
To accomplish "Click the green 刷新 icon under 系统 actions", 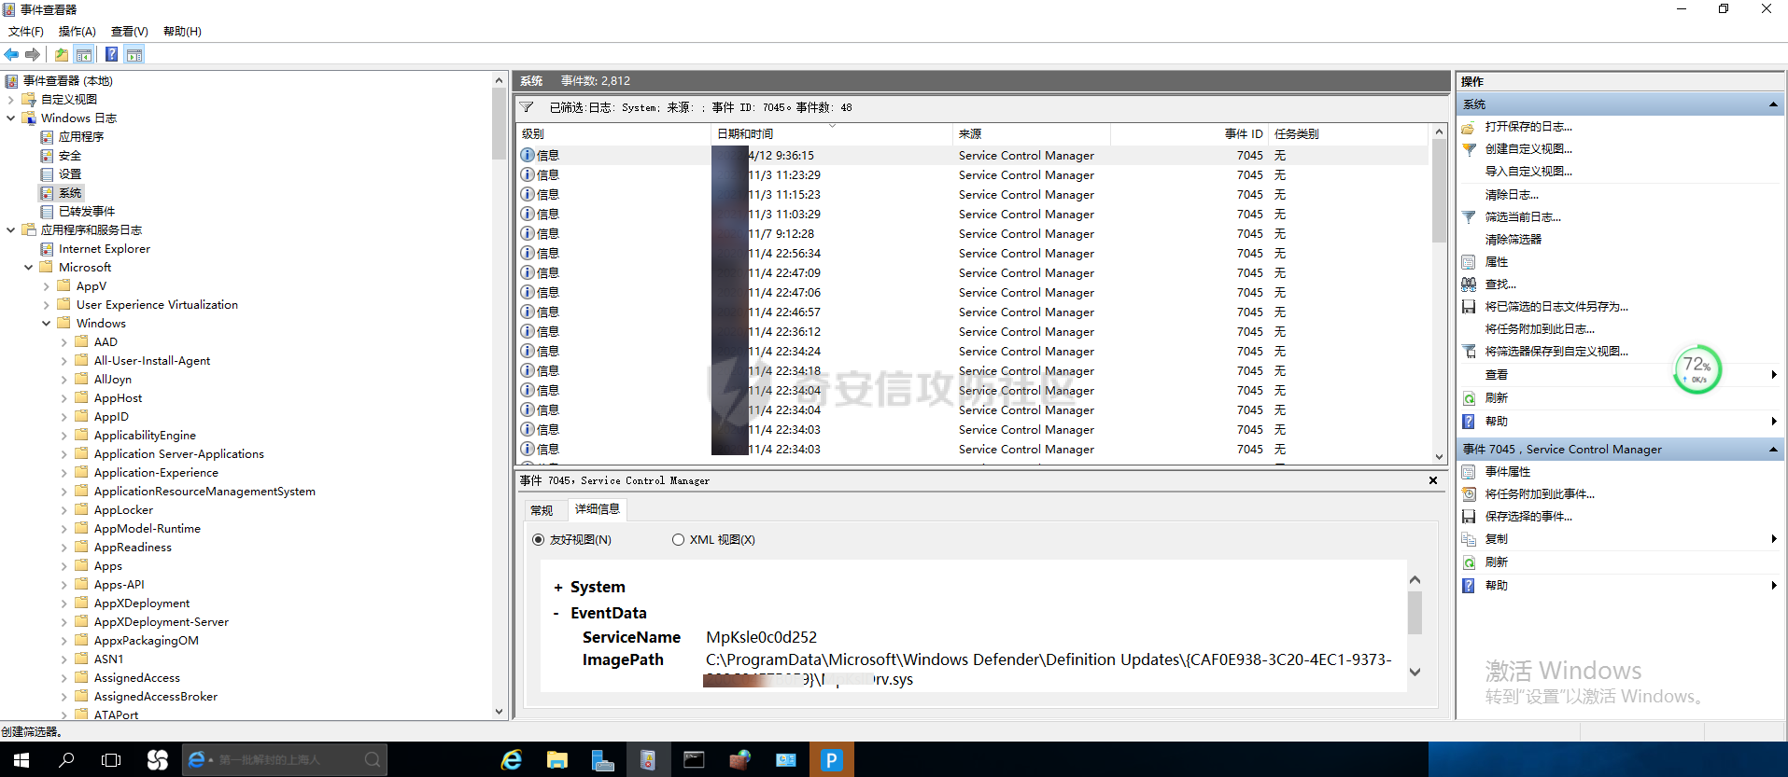I will (x=1469, y=398).
